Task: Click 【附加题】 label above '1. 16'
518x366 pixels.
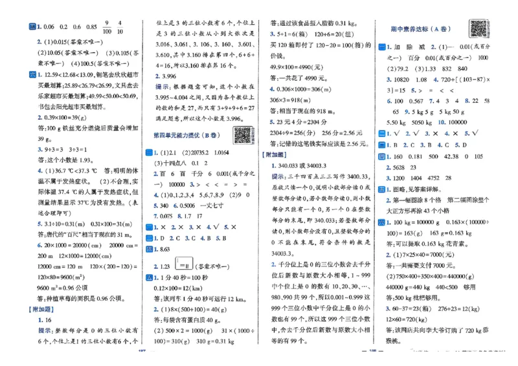Action: [x=41, y=309]
